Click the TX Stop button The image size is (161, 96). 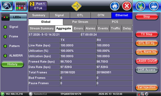tap(147, 34)
